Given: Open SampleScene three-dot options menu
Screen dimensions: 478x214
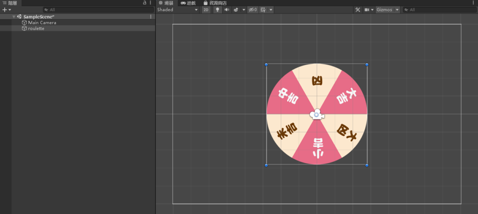Looking at the screenshot, I should pyautogui.click(x=150, y=17).
